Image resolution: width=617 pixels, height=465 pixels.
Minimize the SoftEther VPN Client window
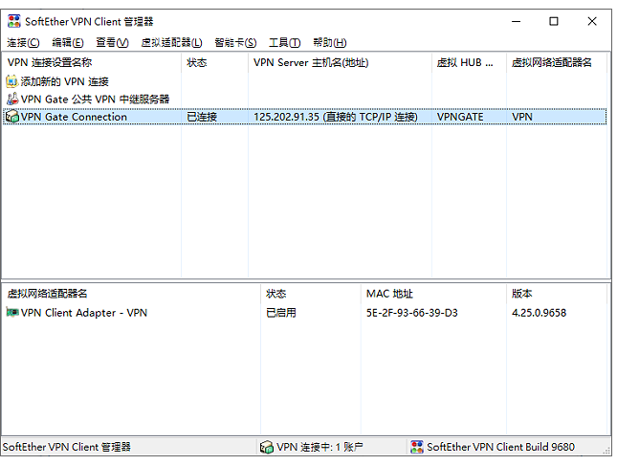tap(516, 21)
